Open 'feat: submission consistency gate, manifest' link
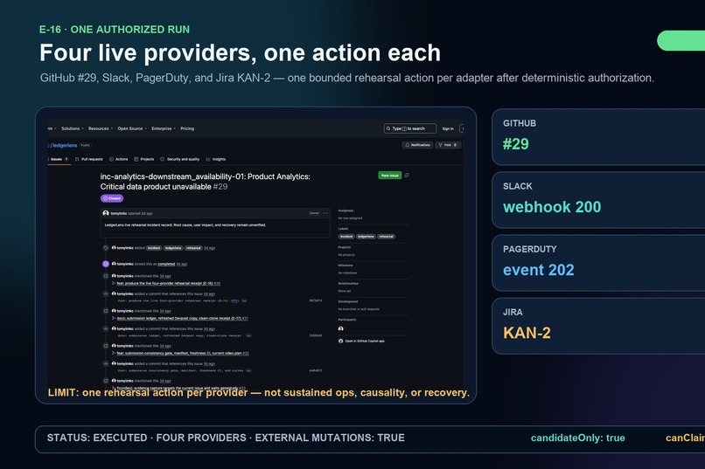Viewport: 705px width, 469px height. pos(183,353)
